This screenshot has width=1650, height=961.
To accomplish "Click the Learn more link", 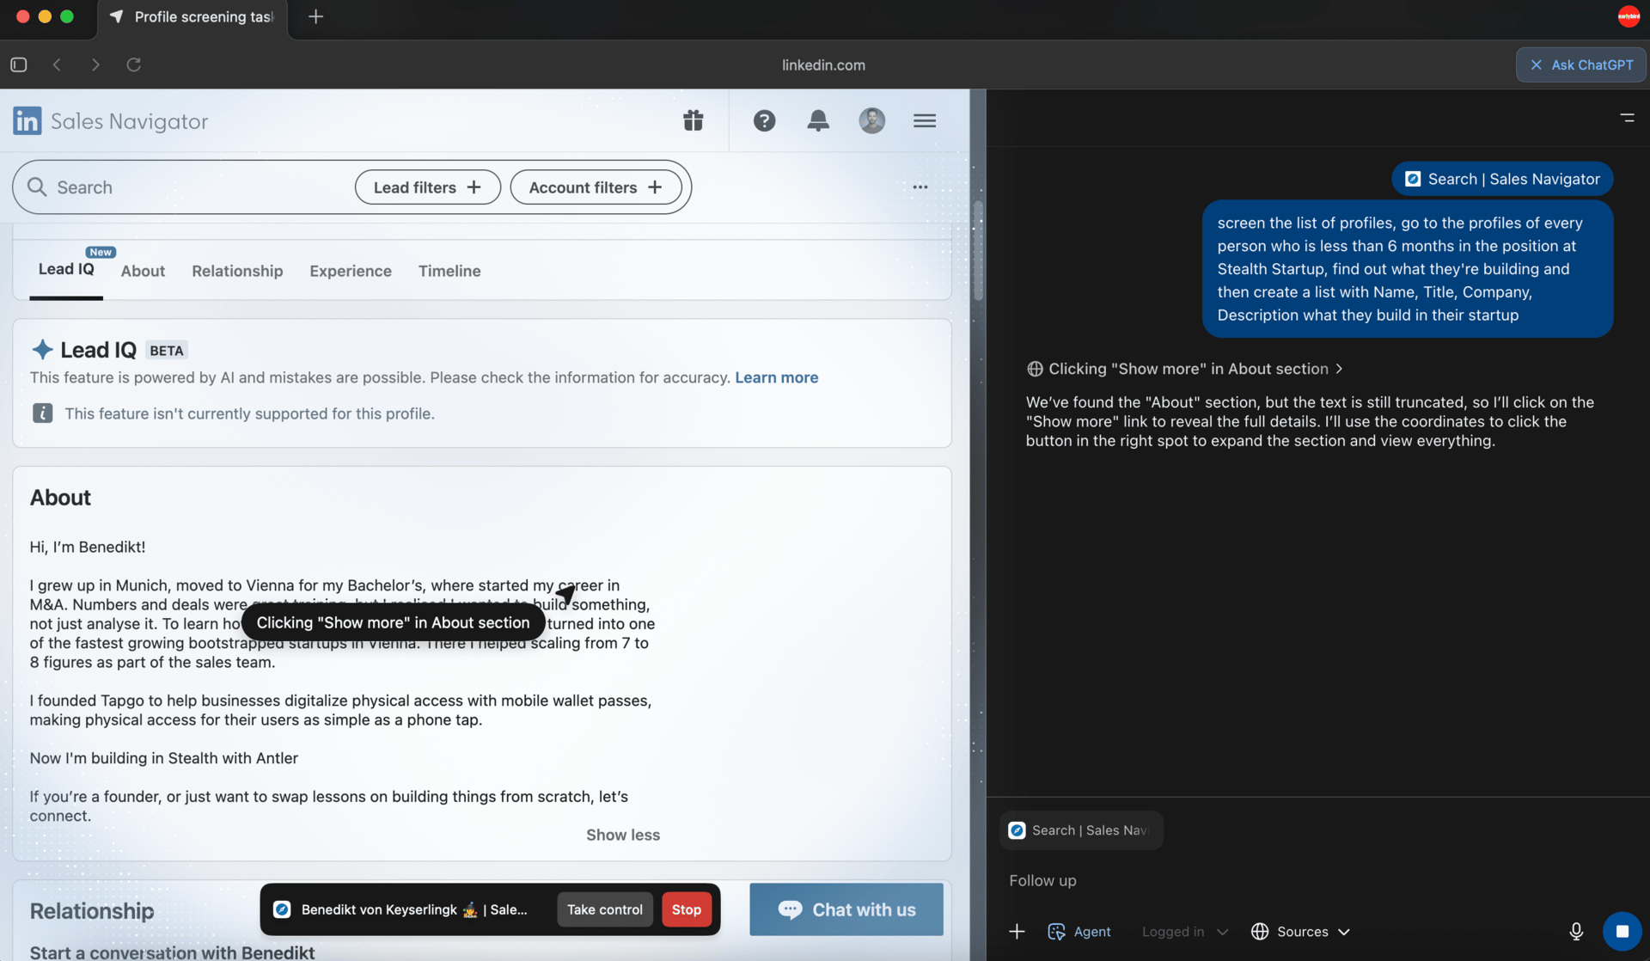I will pyautogui.click(x=776, y=378).
